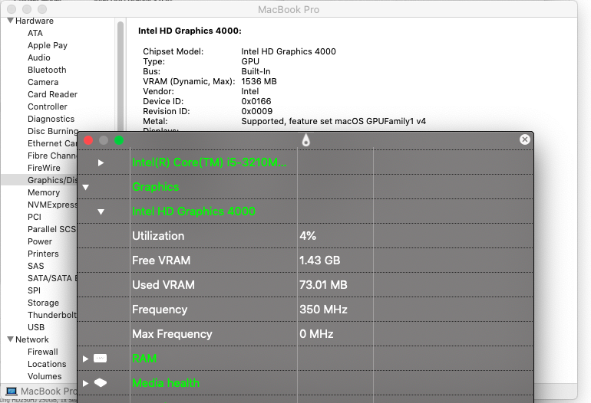Screen dimensions: 591x403
Task: Select Thunderbolt in the sidebar
Action: tap(52, 315)
